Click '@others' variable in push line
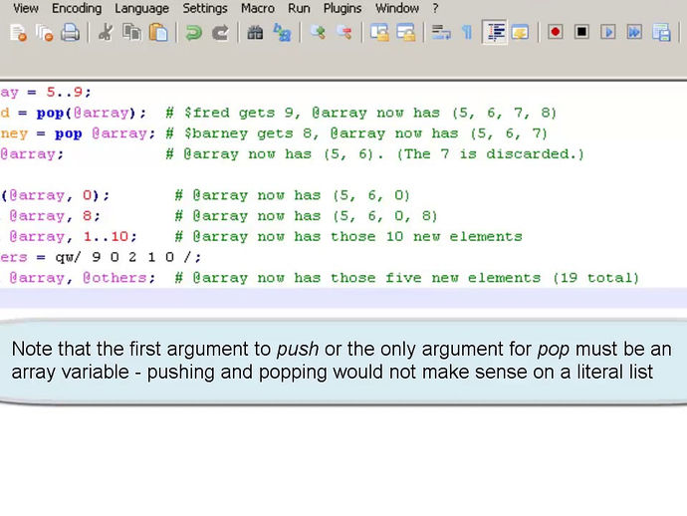The height and width of the screenshot is (516, 687). click(114, 278)
